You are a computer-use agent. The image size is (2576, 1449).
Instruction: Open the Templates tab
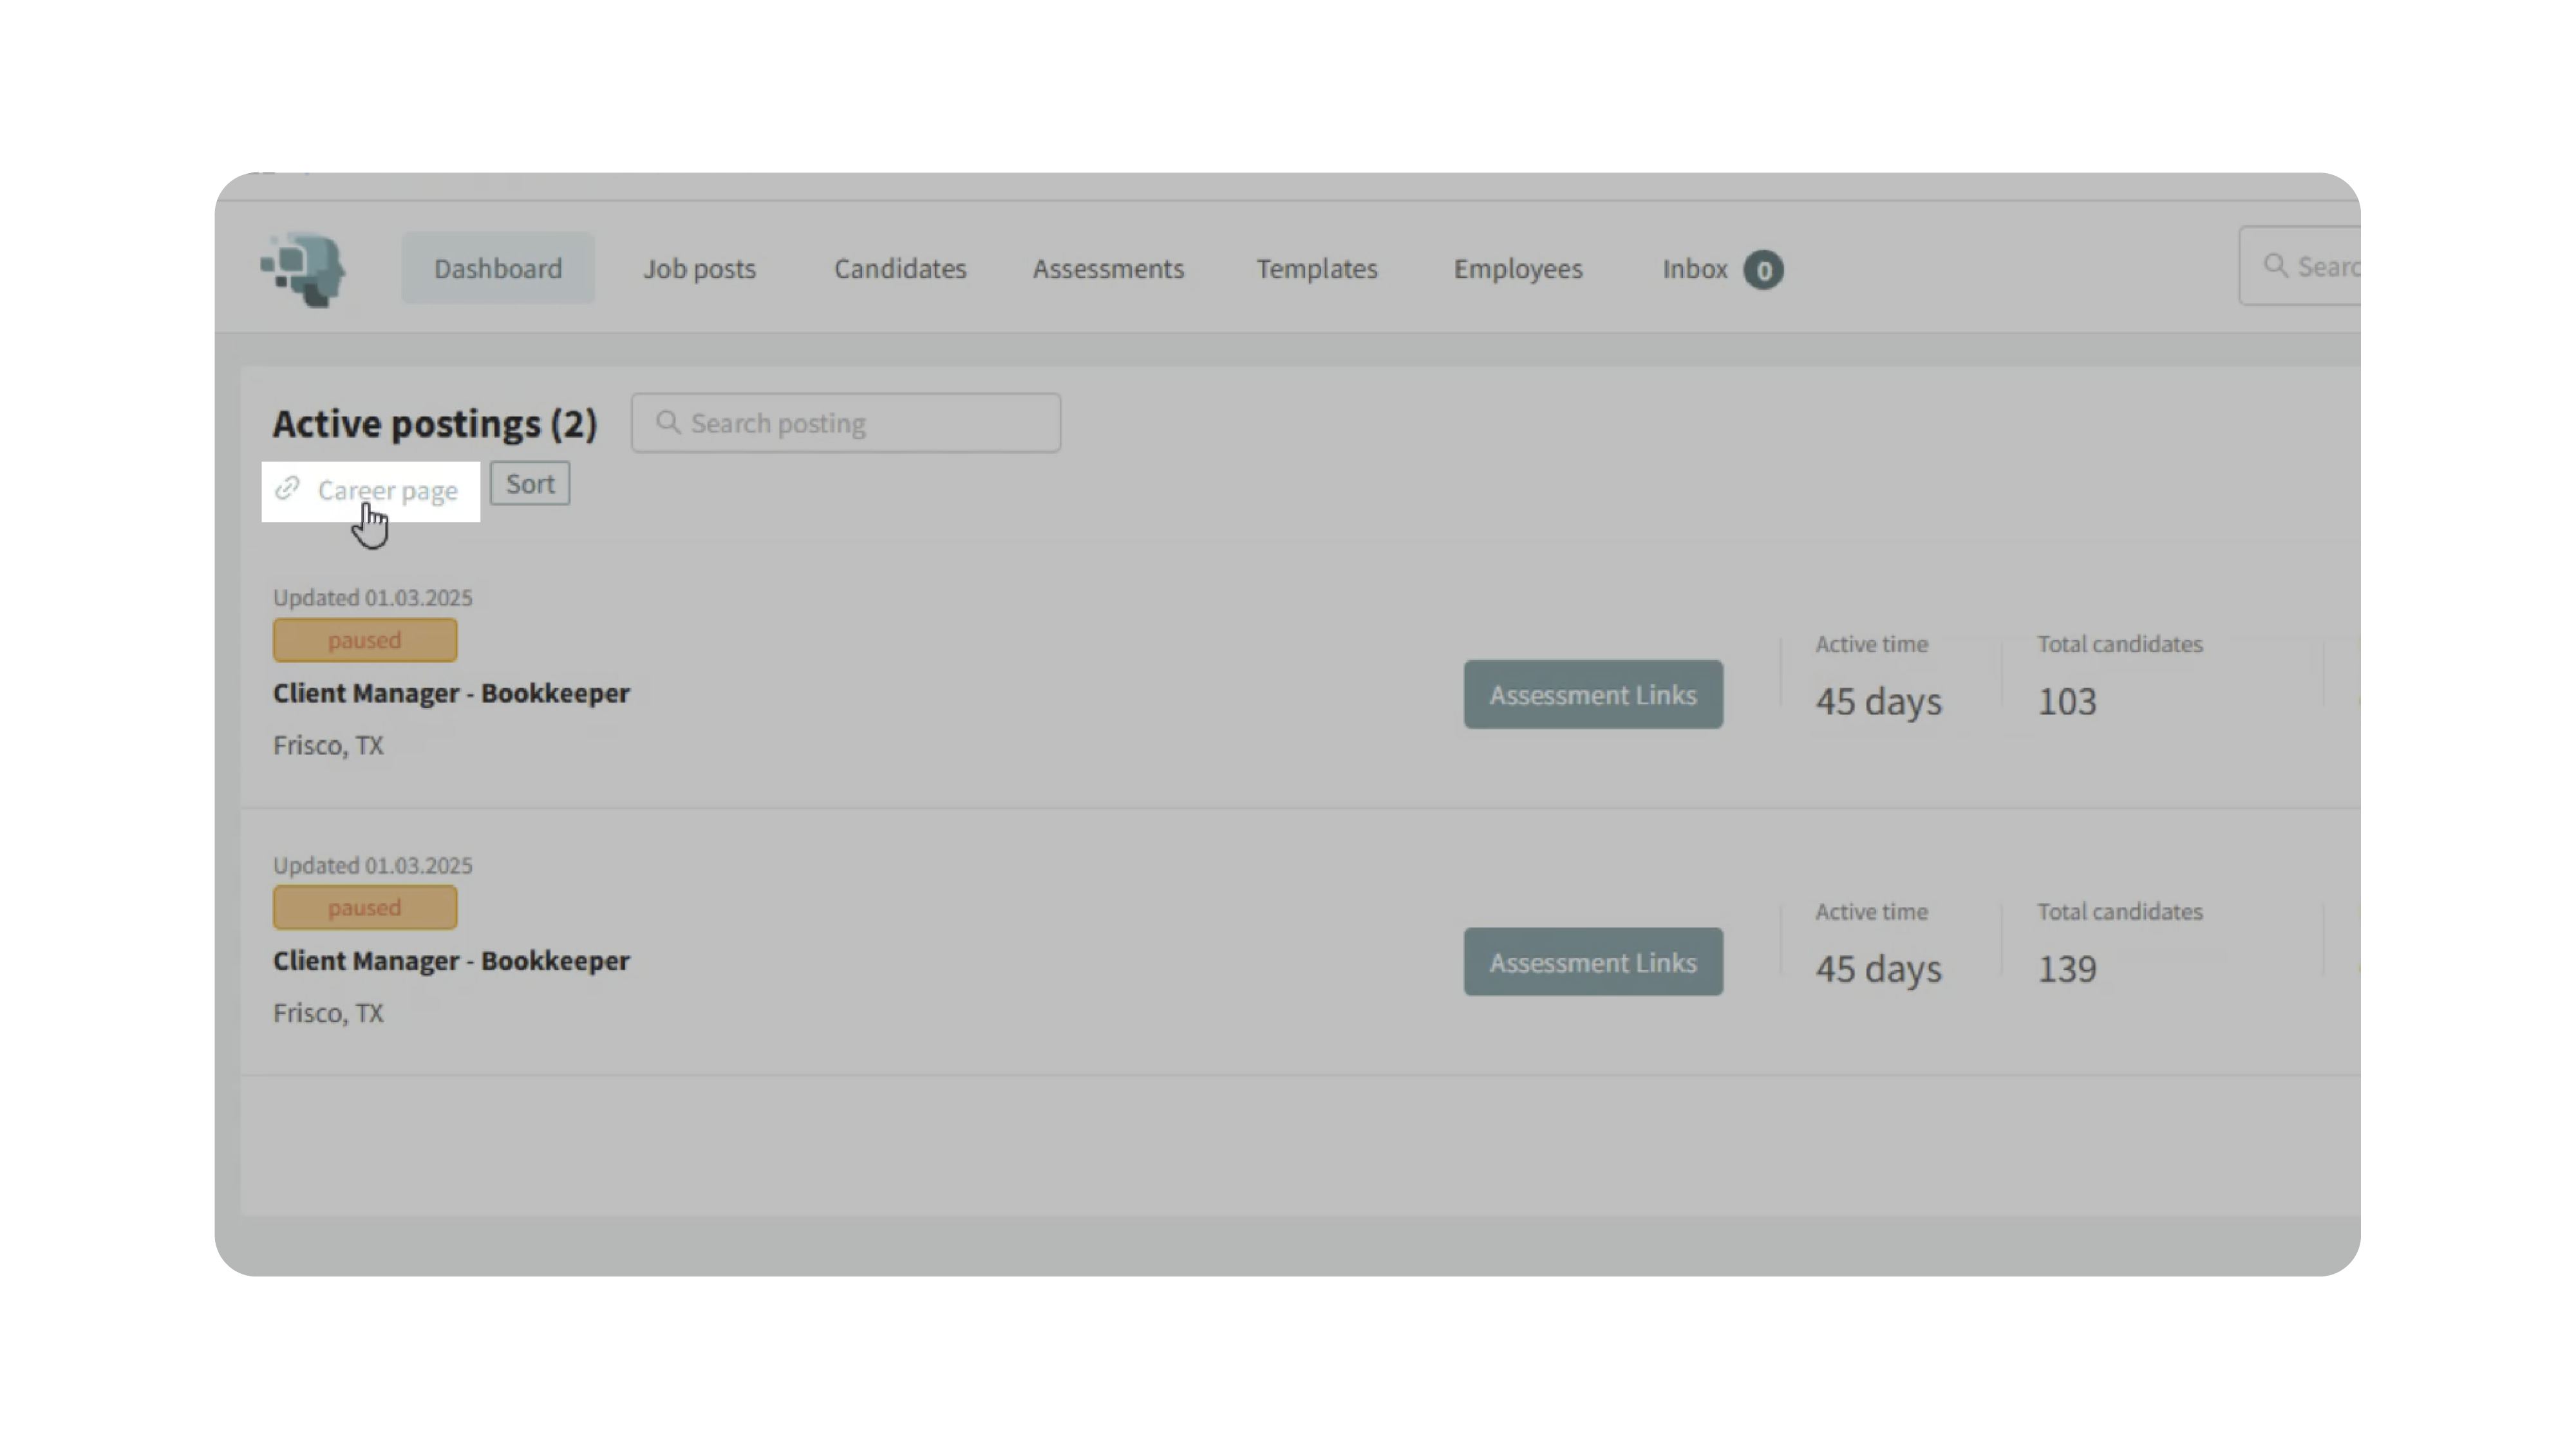[x=1316, y=269]
